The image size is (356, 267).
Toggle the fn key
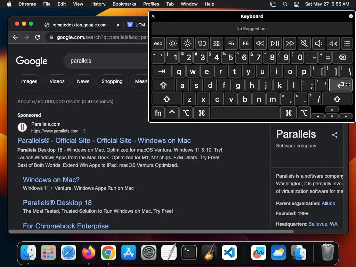point(158,113)
